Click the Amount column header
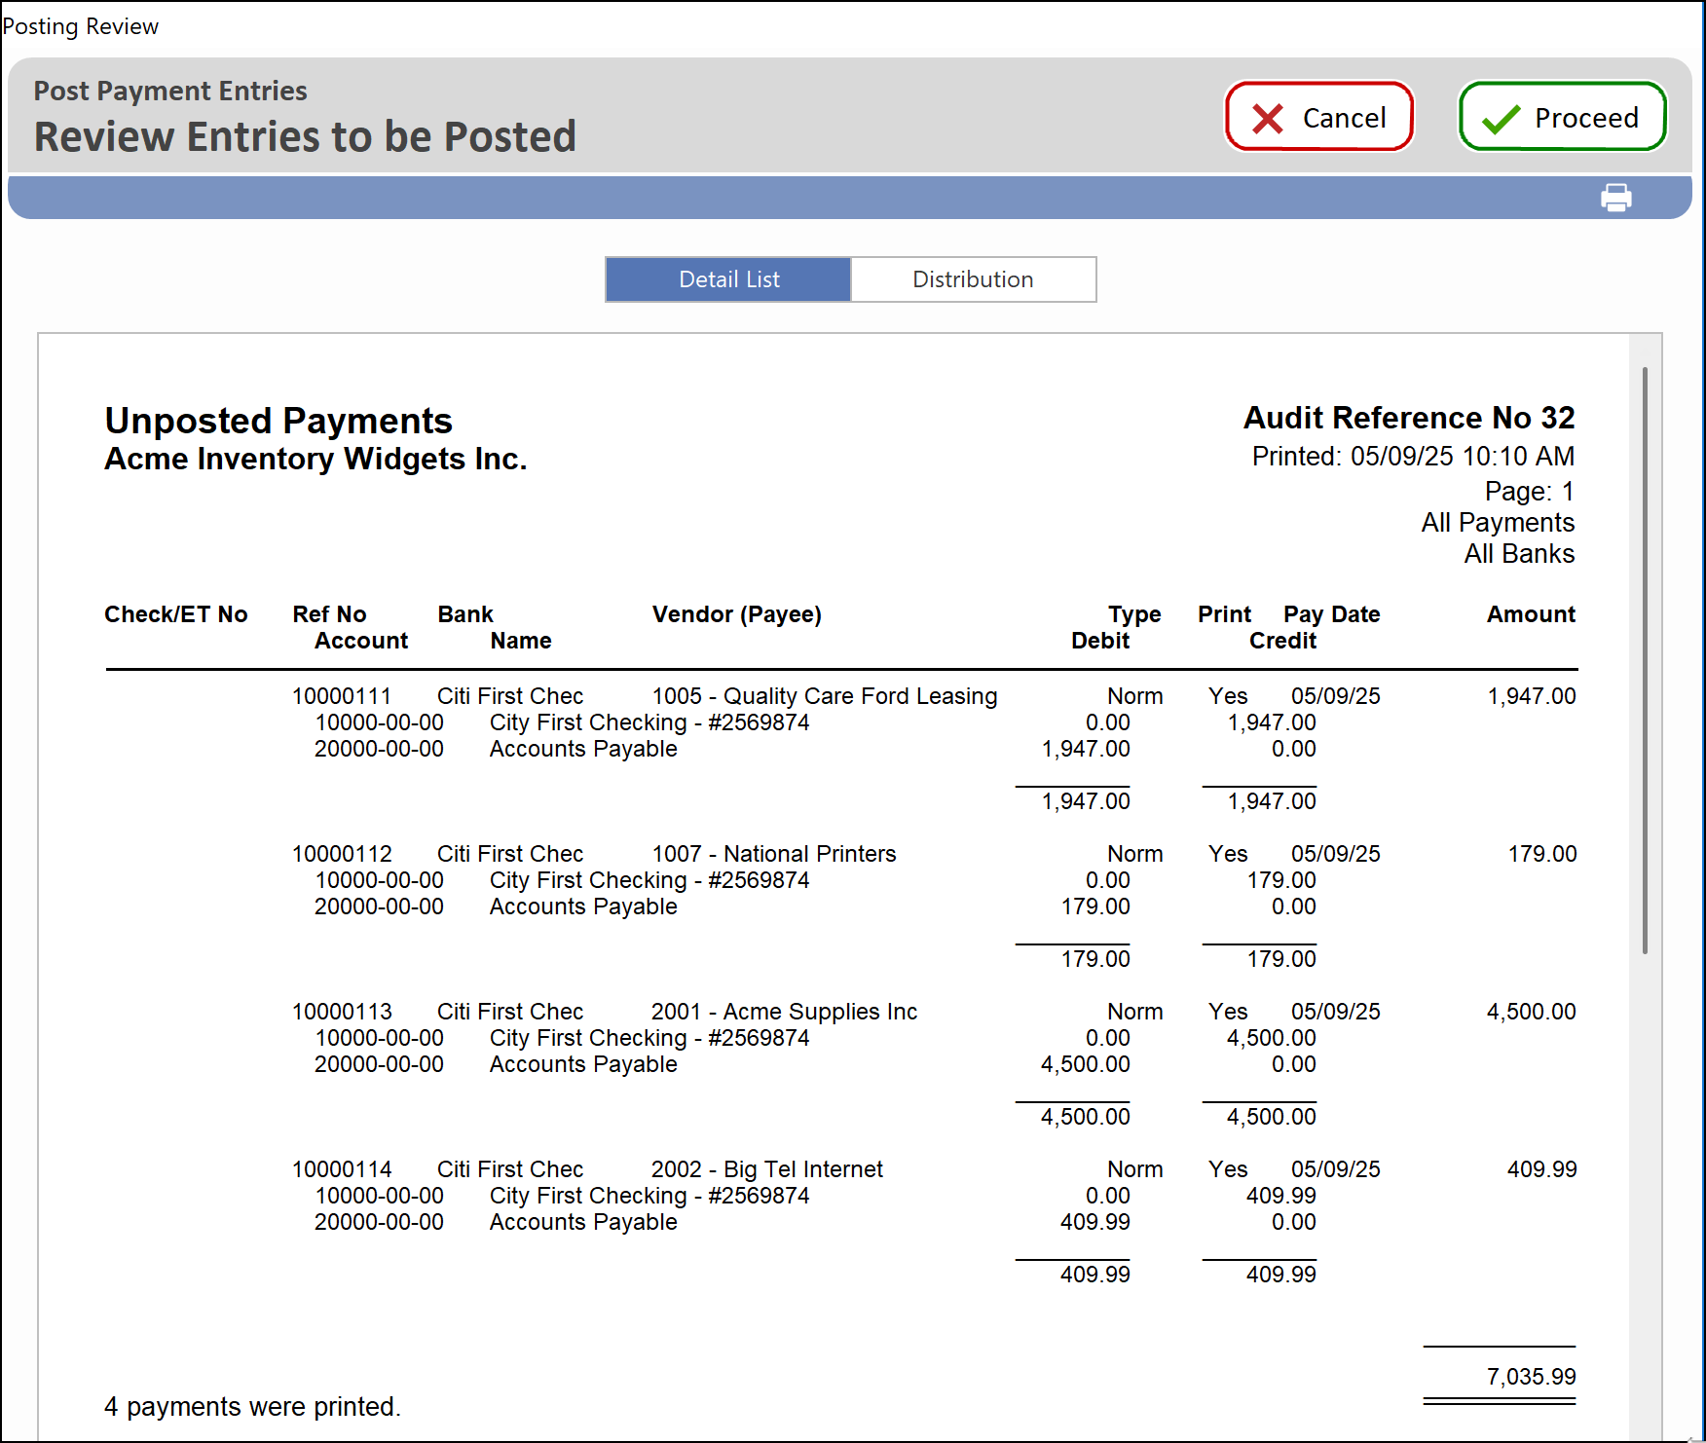The width and height of the screenshot is (1706, 1443). tap(1531, 614)
